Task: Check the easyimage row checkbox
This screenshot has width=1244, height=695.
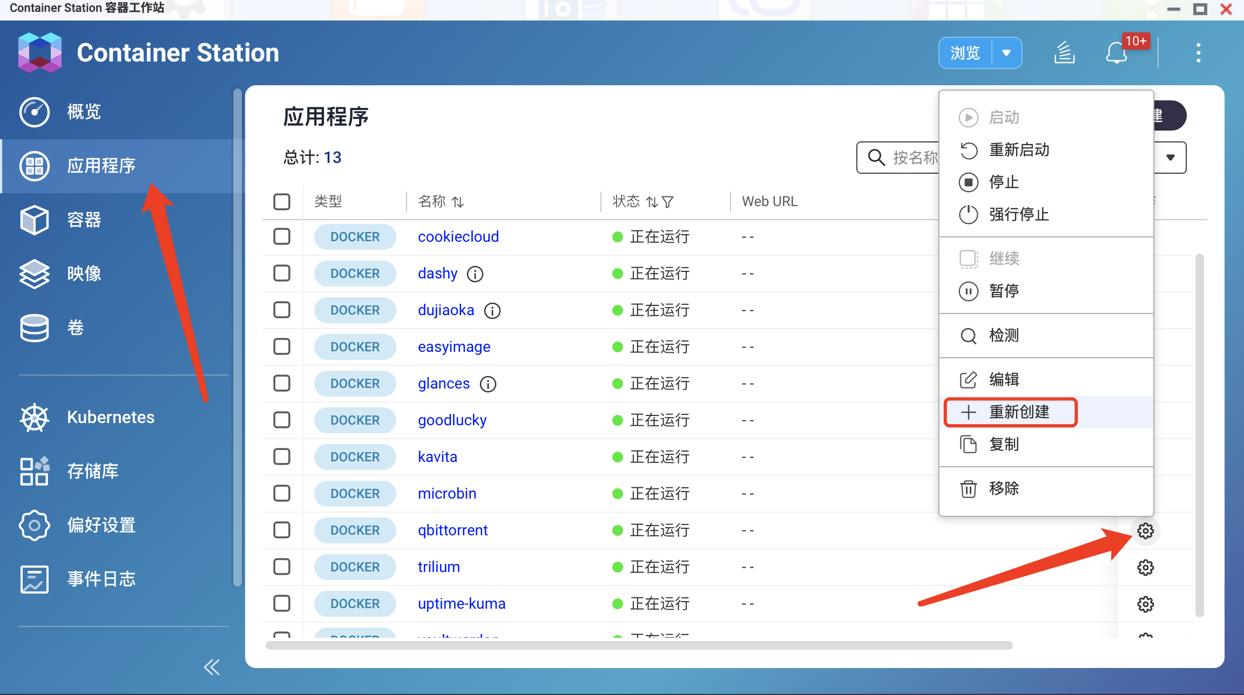Action: pyautogui.click(x=282, y=346)
